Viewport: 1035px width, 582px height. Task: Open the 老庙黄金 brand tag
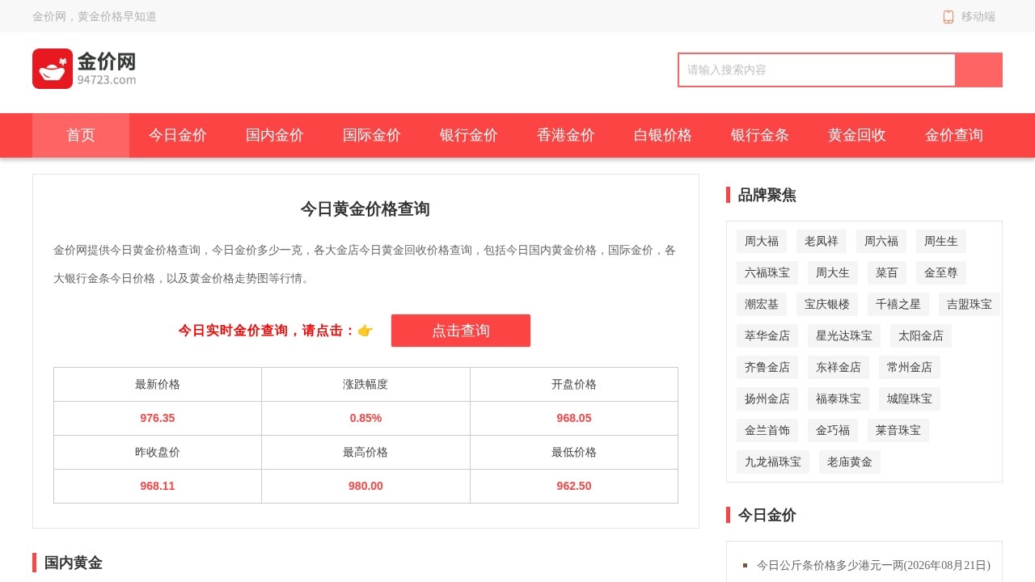[850, 462]
